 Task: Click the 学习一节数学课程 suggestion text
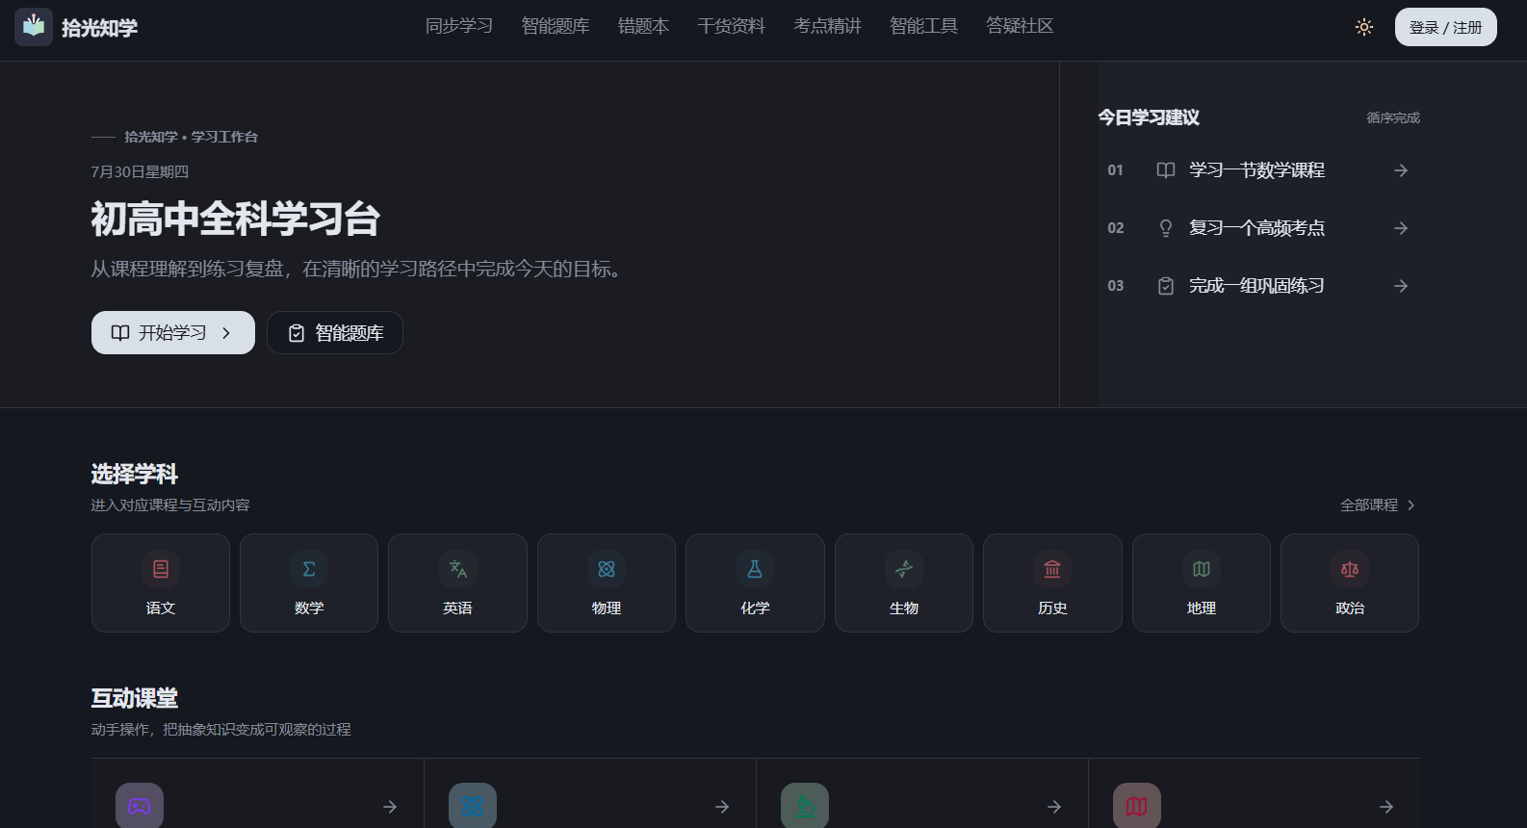pos(1256,170)
